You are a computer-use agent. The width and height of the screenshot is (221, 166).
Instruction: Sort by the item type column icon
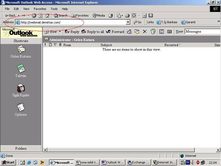click(x=50, y=45)
